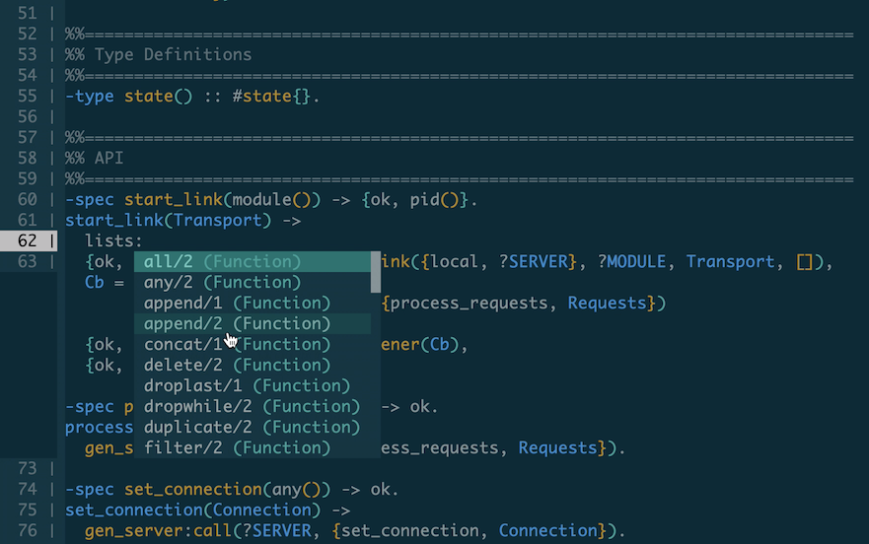
Task: Click line number 60 in gutter
Action: [x=27, y=199]
